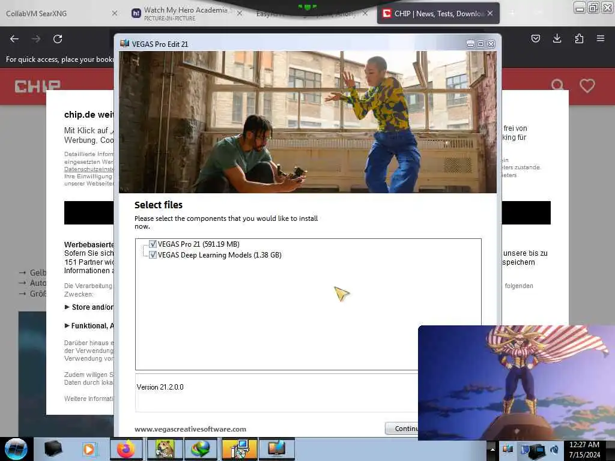
Task: Reload the current page in Firefox
Action: [x=58, y=39]
